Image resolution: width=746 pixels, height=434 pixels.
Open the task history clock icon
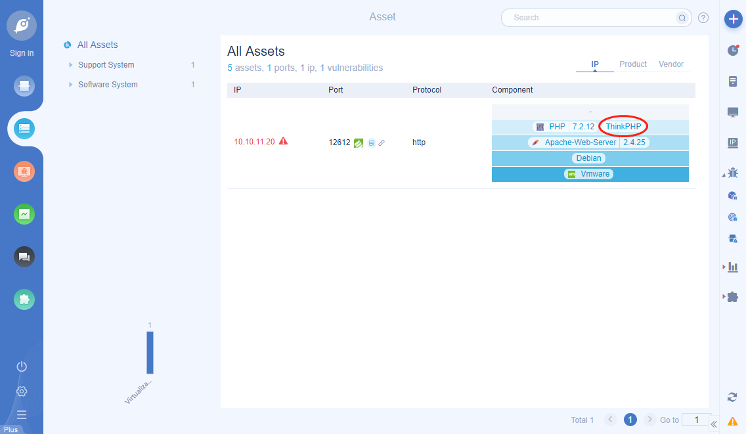[733, 50]
